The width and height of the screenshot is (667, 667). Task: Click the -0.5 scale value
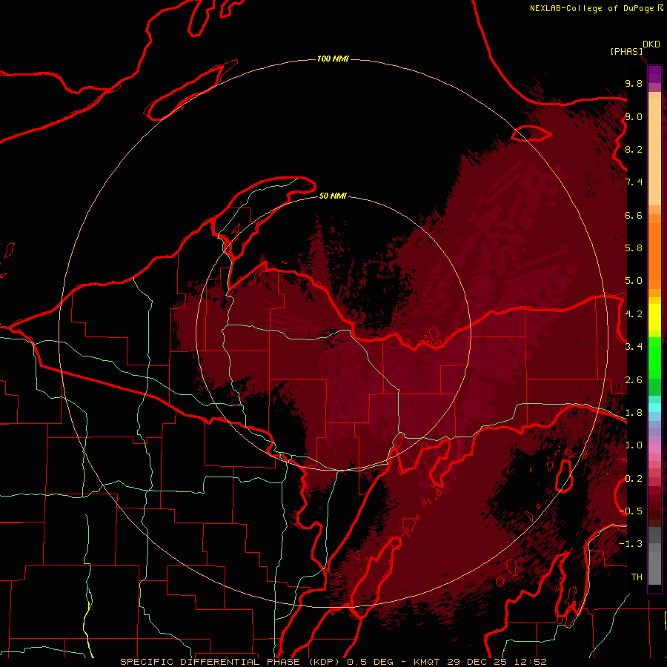point(631,511)
